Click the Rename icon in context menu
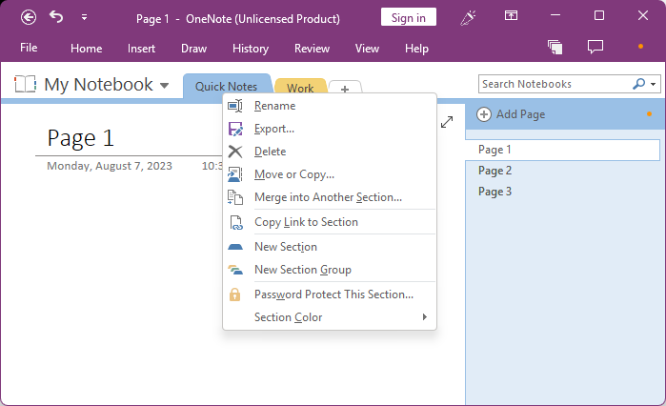This screenshot has width=666, height=406. point(235,106)
